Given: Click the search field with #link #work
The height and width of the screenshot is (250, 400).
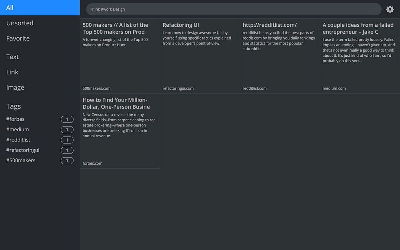Looking at the screenshot, I should pos(234,9).
